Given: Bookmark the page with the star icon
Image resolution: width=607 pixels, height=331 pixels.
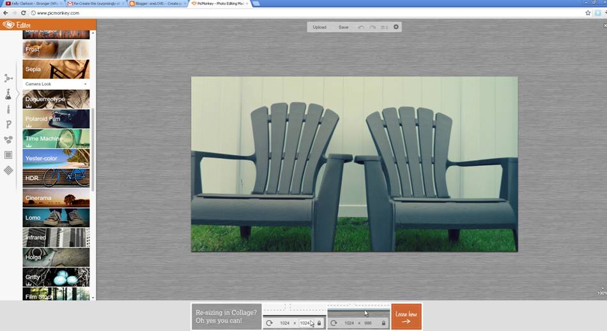Looking at the screenshot, I should click(x=588, y=13).
